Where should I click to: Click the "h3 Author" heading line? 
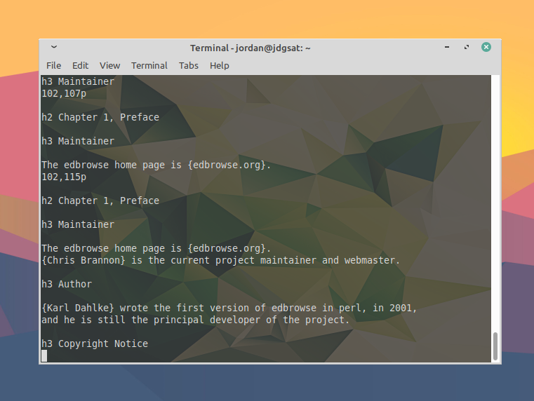click(x=67, y=284)
